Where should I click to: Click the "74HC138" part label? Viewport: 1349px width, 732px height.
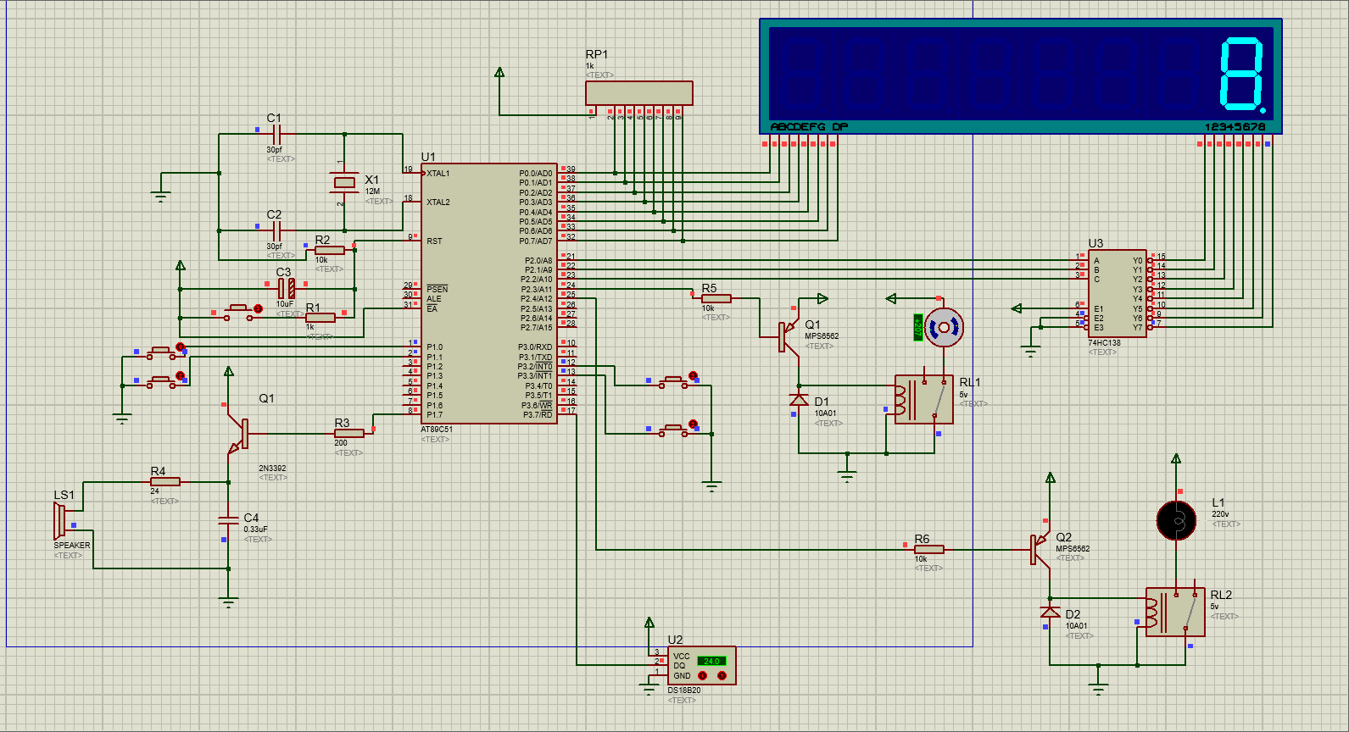click(1104, 343)
